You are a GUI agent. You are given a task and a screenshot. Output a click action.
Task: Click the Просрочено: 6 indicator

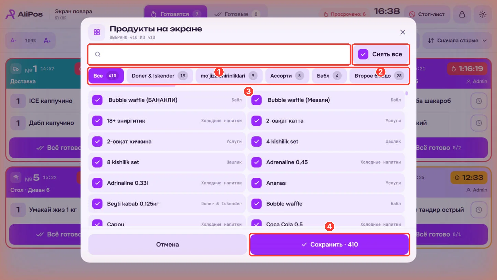pyautogui.click(x=344, y=14)
